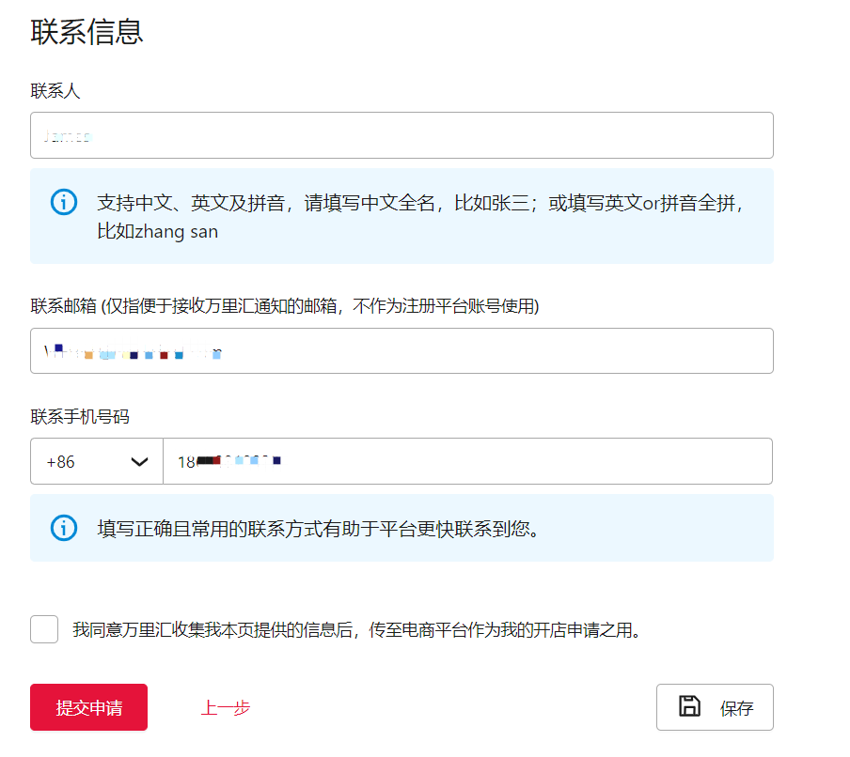Expand the chevron arrow next to +86
This screenshot has width=850, height=757.
click(x=140, y=461)
